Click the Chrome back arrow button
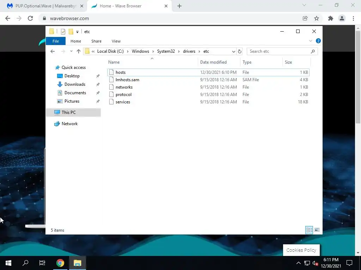The width and height of the screenshot is (361, 270). tap(8, 18)
